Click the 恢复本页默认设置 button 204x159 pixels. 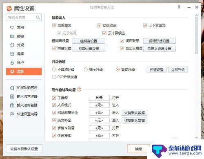click(x=24, y=149)
